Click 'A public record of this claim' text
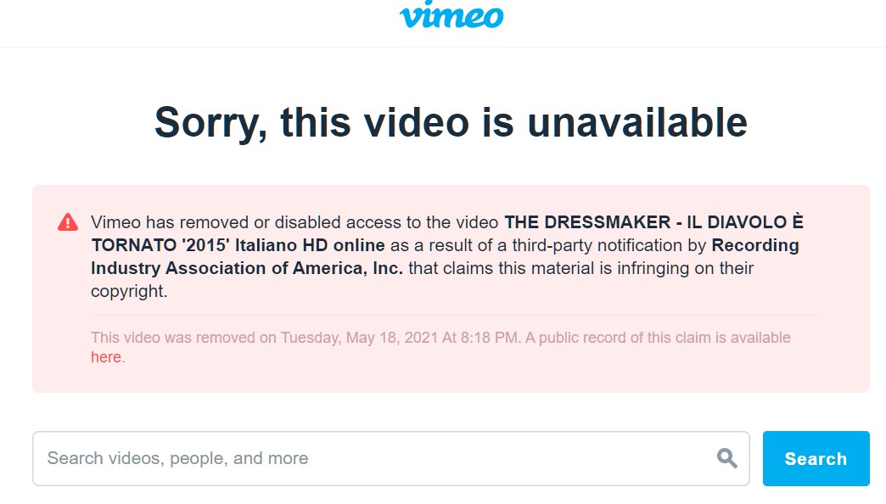 tap(618, 338)
